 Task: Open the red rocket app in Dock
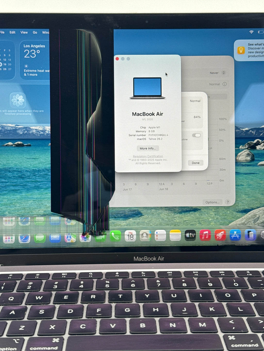coord(220,235)
